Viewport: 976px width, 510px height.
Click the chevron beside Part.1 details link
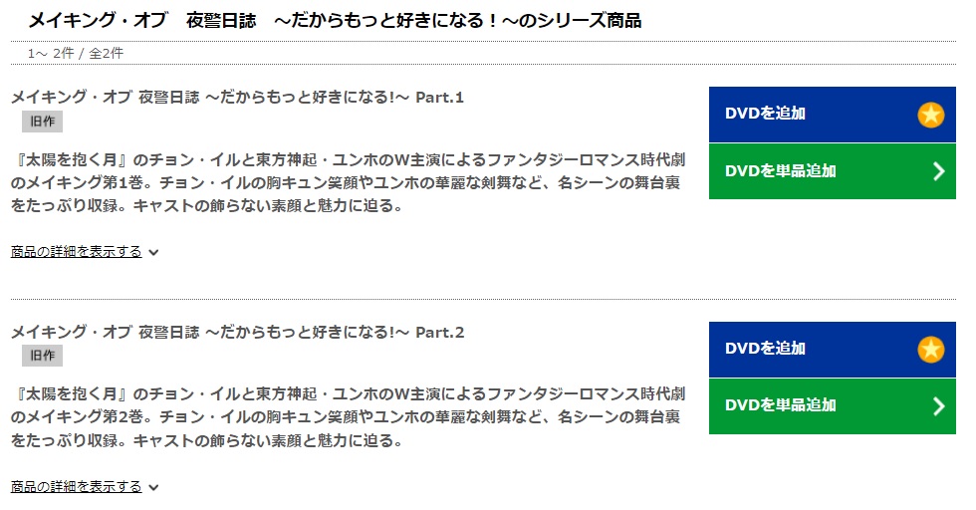(x=153, y=252)
